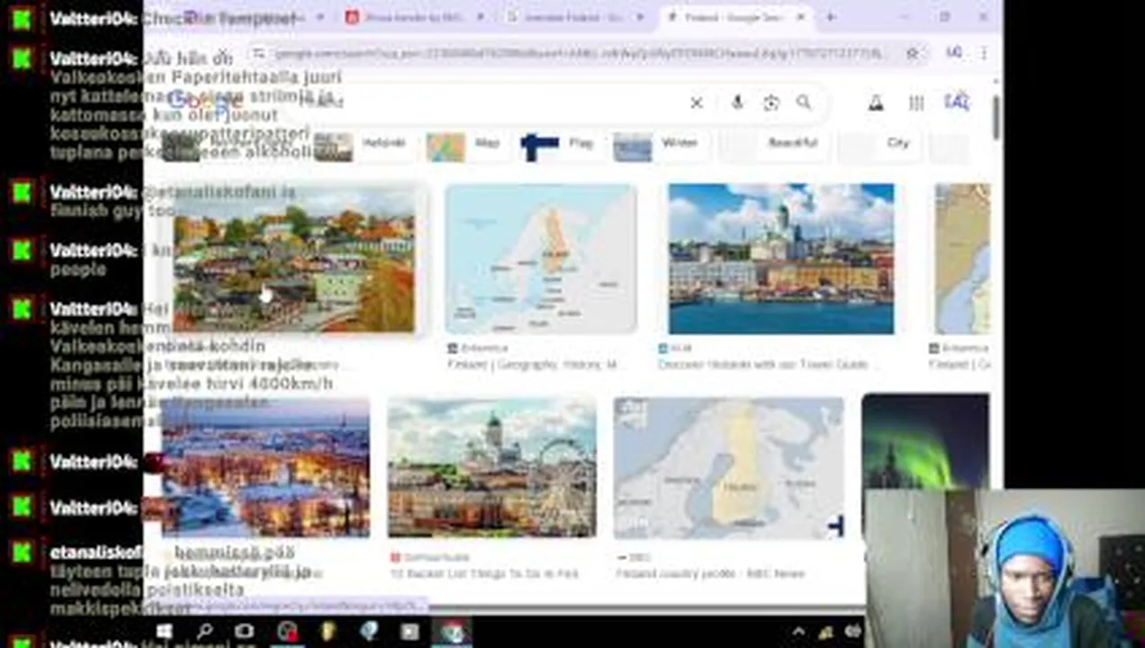1145x648 pixels.
Task: Filter images by Winter chip
Action: click(x=660, y=143)
